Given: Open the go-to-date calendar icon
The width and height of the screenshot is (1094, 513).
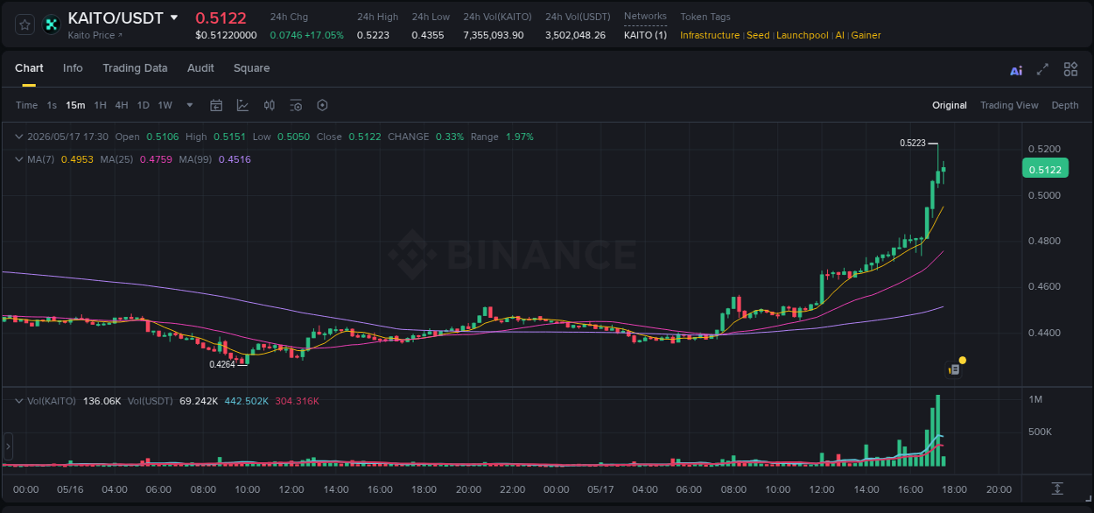Looking at the screenshot, I should pos(216,105).
